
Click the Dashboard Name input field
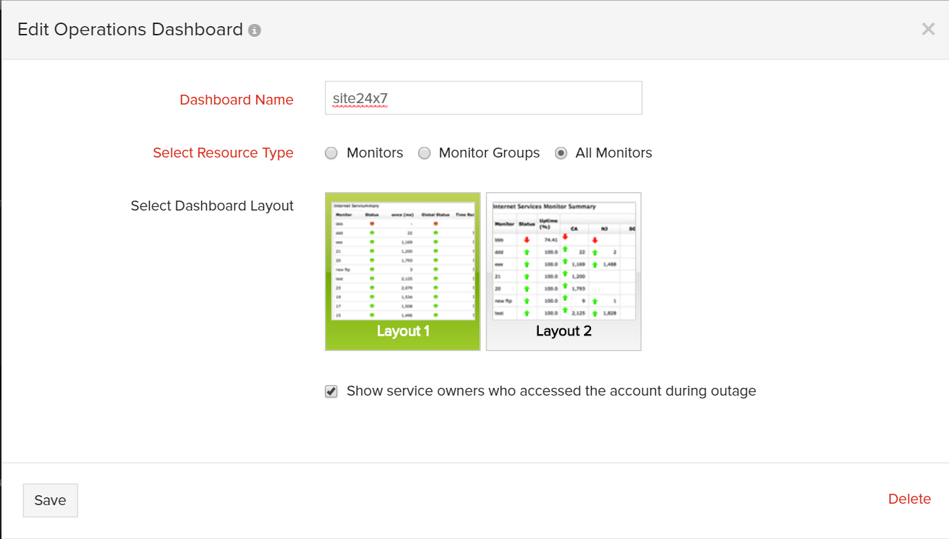coord(483,98)
